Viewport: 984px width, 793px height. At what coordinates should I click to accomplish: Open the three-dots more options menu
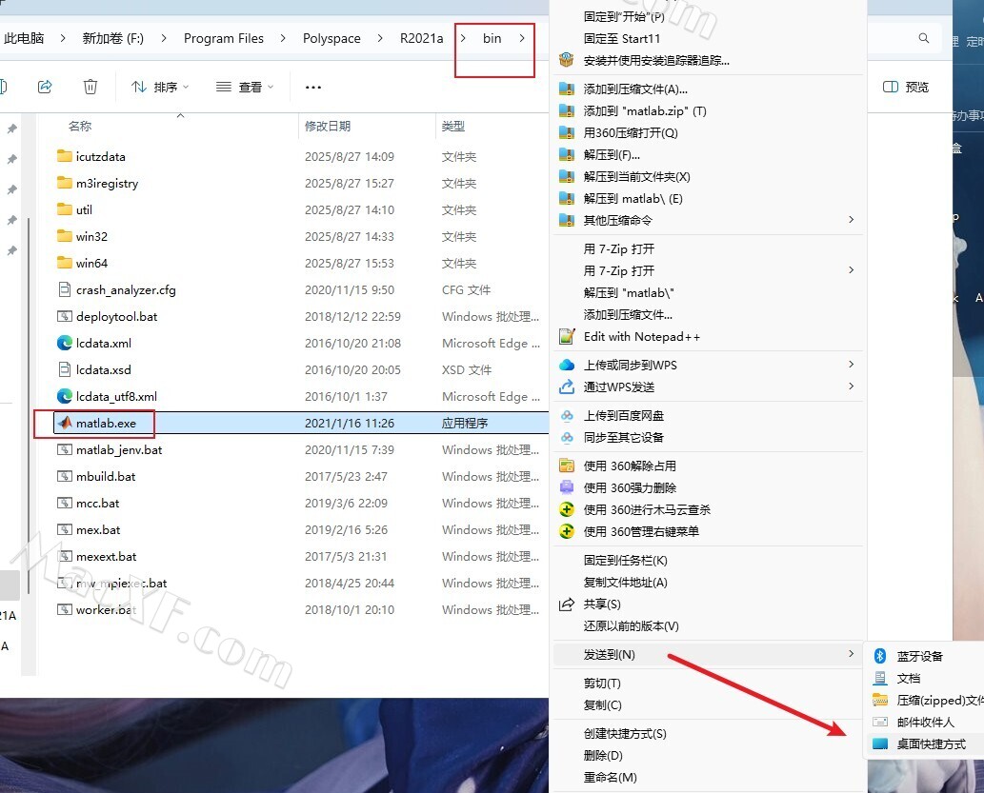click(x=313, y=88)
